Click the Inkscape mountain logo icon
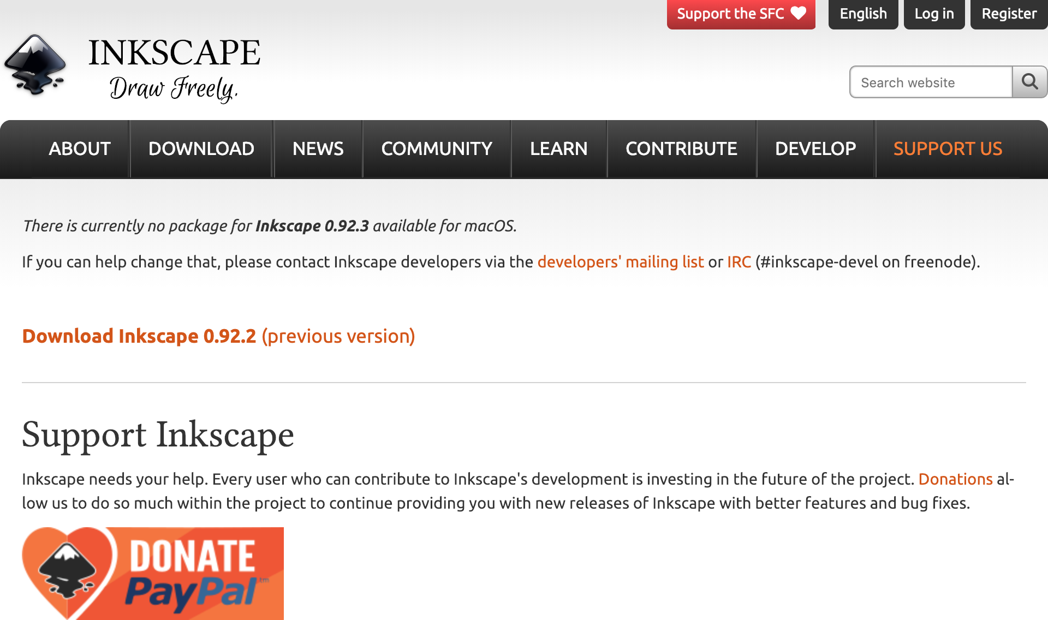Viewport: 1048px width, 620px height. pos(34,65)
